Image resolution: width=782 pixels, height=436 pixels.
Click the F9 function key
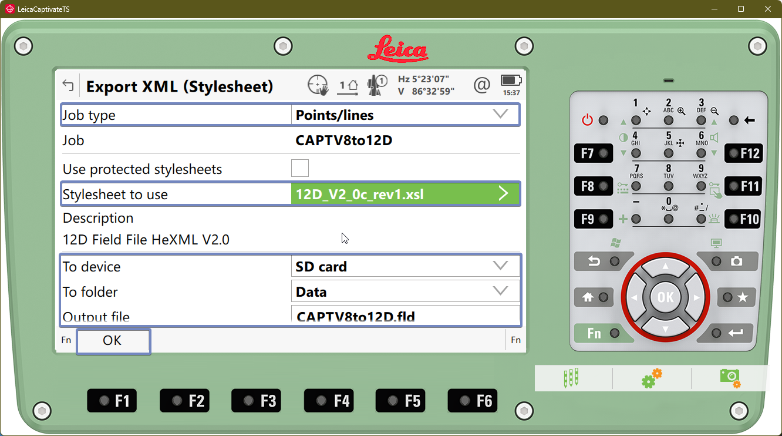pyautogui.click(x=594, y=219)
